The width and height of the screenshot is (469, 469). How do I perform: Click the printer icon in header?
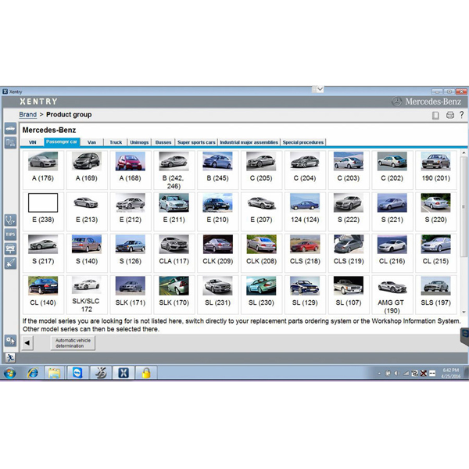(x=449, y=115)
